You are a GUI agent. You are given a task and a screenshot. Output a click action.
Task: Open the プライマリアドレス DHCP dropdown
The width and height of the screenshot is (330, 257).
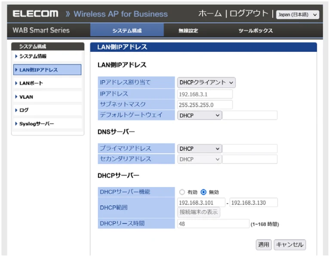point(199,149)
